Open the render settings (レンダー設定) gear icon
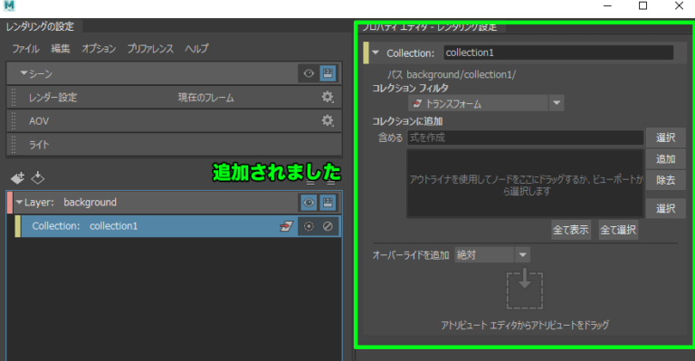The image size is (695, 361). tap(327, 97)
